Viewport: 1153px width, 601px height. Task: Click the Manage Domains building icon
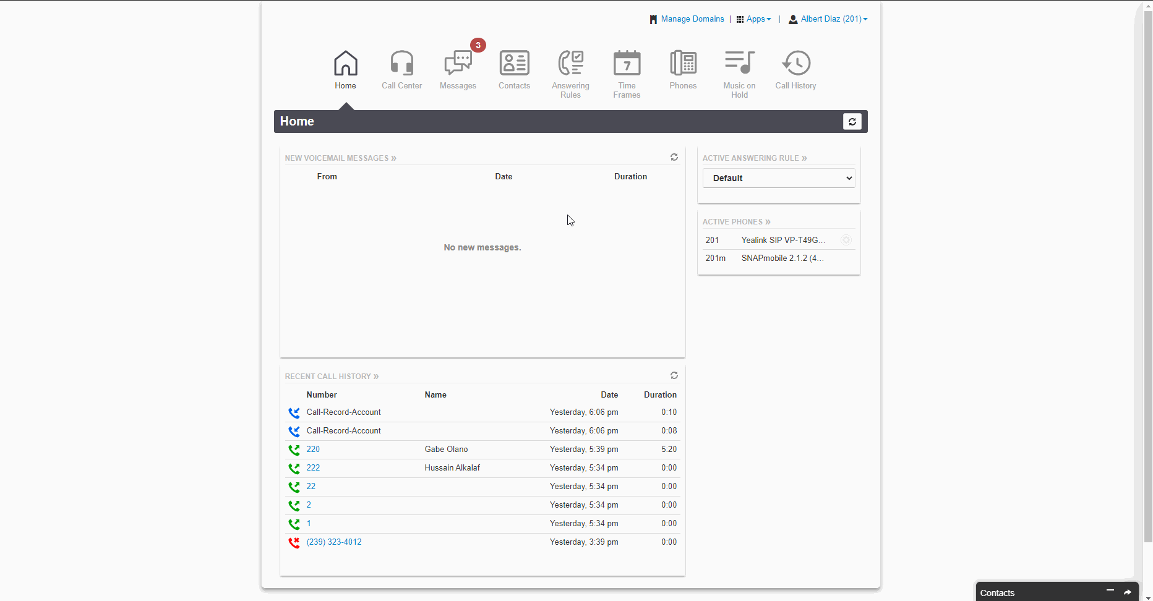653,19
